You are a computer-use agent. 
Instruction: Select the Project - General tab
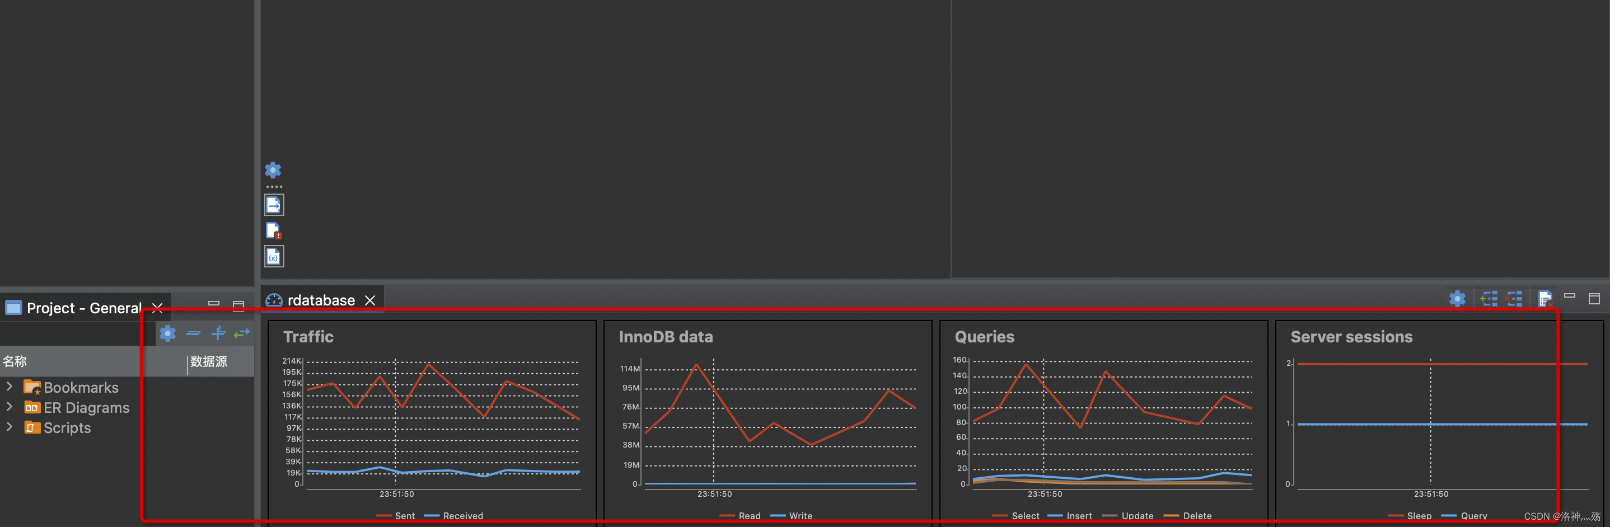click(85, 308)
